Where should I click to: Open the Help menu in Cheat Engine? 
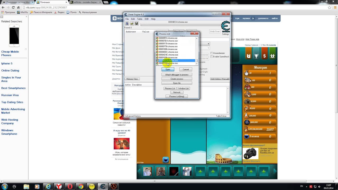(x=153, y=19)
